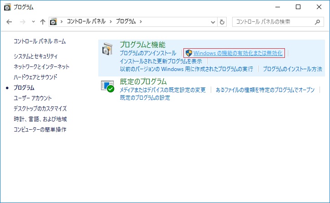Viewport: 330px width, 203px height.
Task: Maximize the プログラム window
Action: click(x=298, y=7)
